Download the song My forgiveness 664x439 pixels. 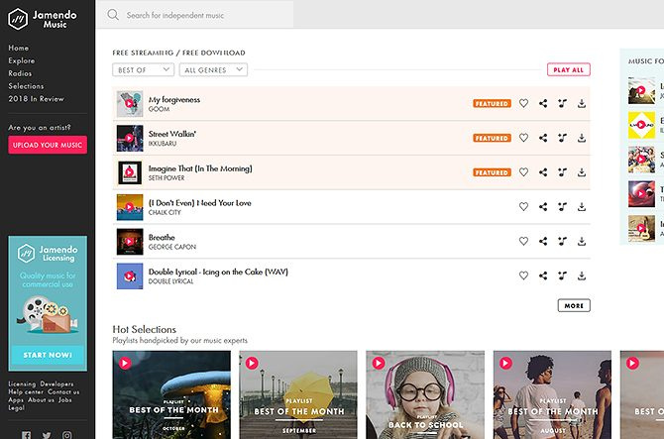pyautogui.click(x=581, y=104)
